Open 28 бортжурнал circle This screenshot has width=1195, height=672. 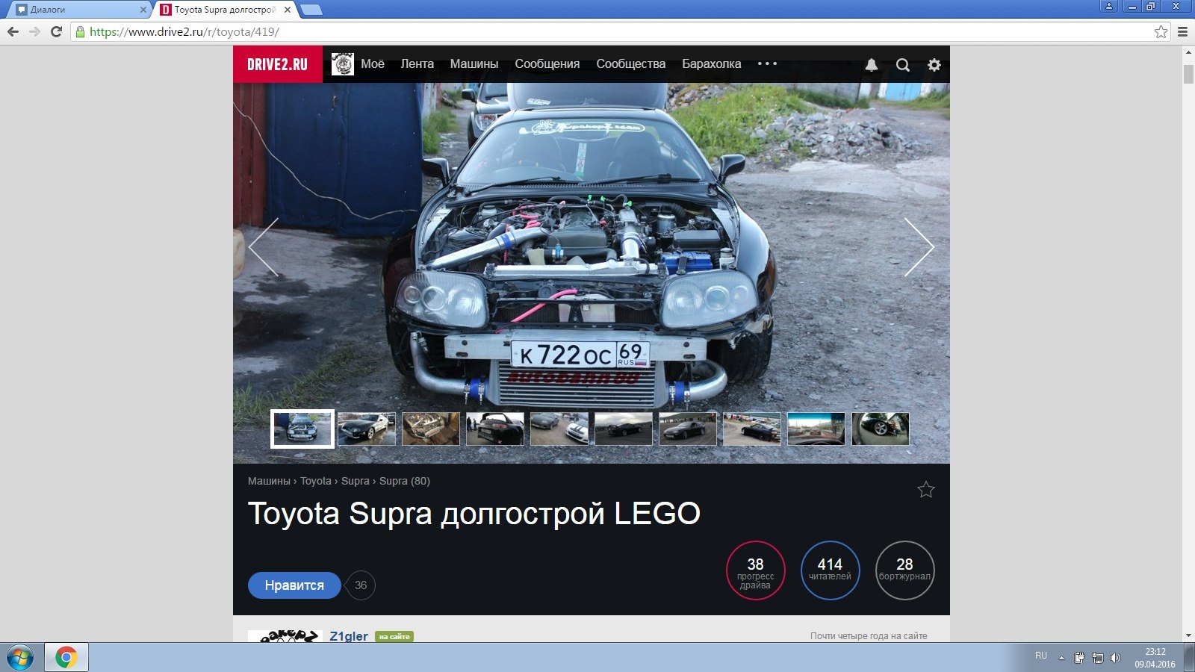(x=905, y=570)
